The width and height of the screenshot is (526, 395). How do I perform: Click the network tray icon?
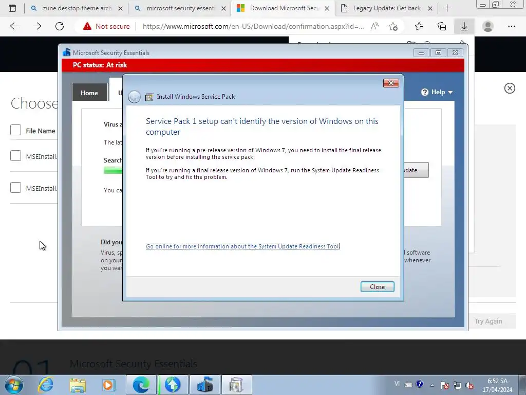[457, 385]
